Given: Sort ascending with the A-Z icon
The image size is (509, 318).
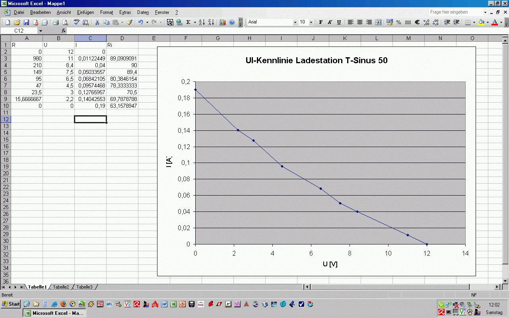Looking at the screenshot, I should pyautogui.click(x=202, y=22).
